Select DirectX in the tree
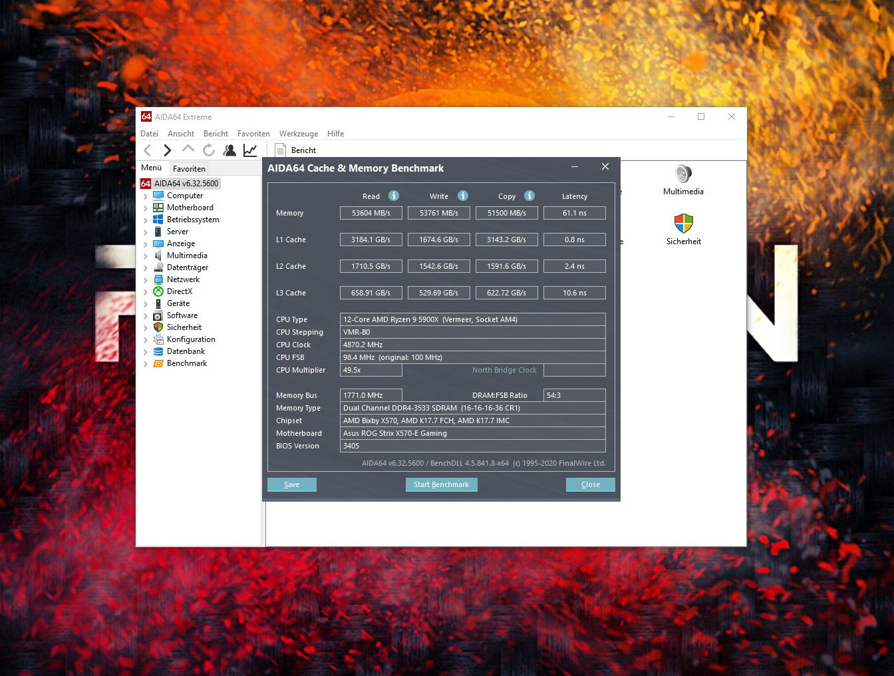This screenshot has height=676, width=894. (x=180, y=291)
